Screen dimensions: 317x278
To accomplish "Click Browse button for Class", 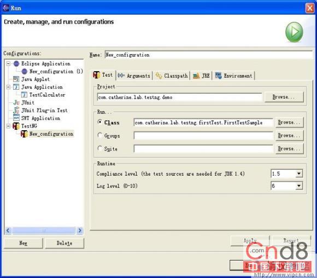I will point(289,122).
